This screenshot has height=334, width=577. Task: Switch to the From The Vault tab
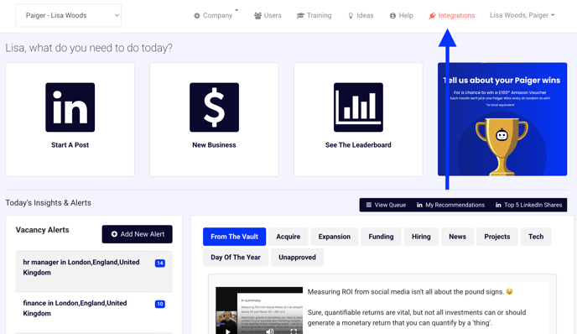235,237
